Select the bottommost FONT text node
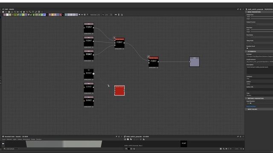This screenshot has height=153, width=273. tap(89, 101)
